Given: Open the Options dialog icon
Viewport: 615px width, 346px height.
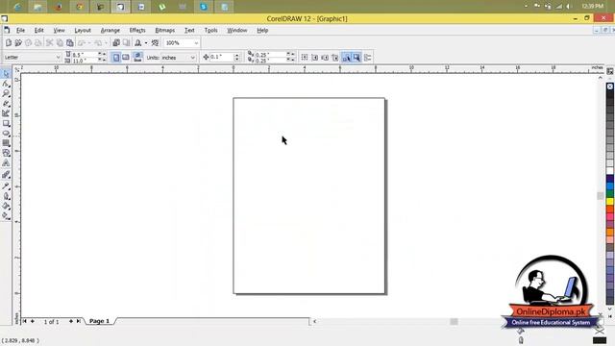Looking at the screenshot, I should tap(367, 58).
